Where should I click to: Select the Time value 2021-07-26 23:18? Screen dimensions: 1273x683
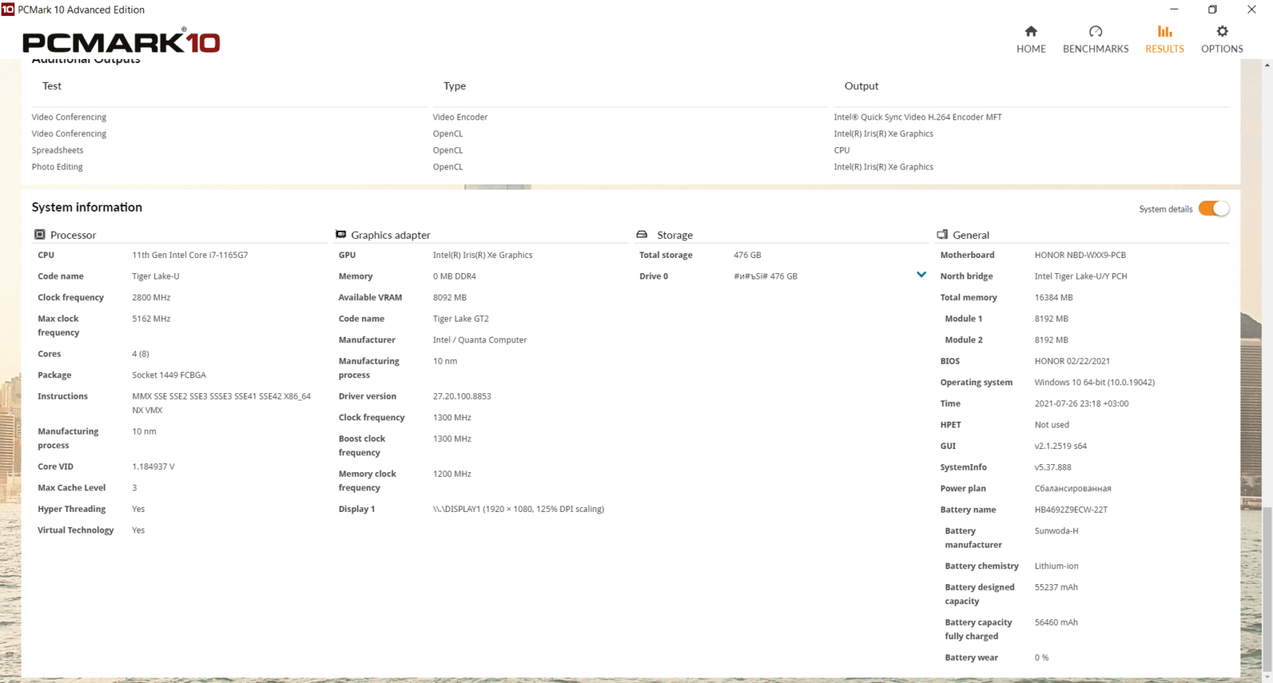(x=1081, y=404)
